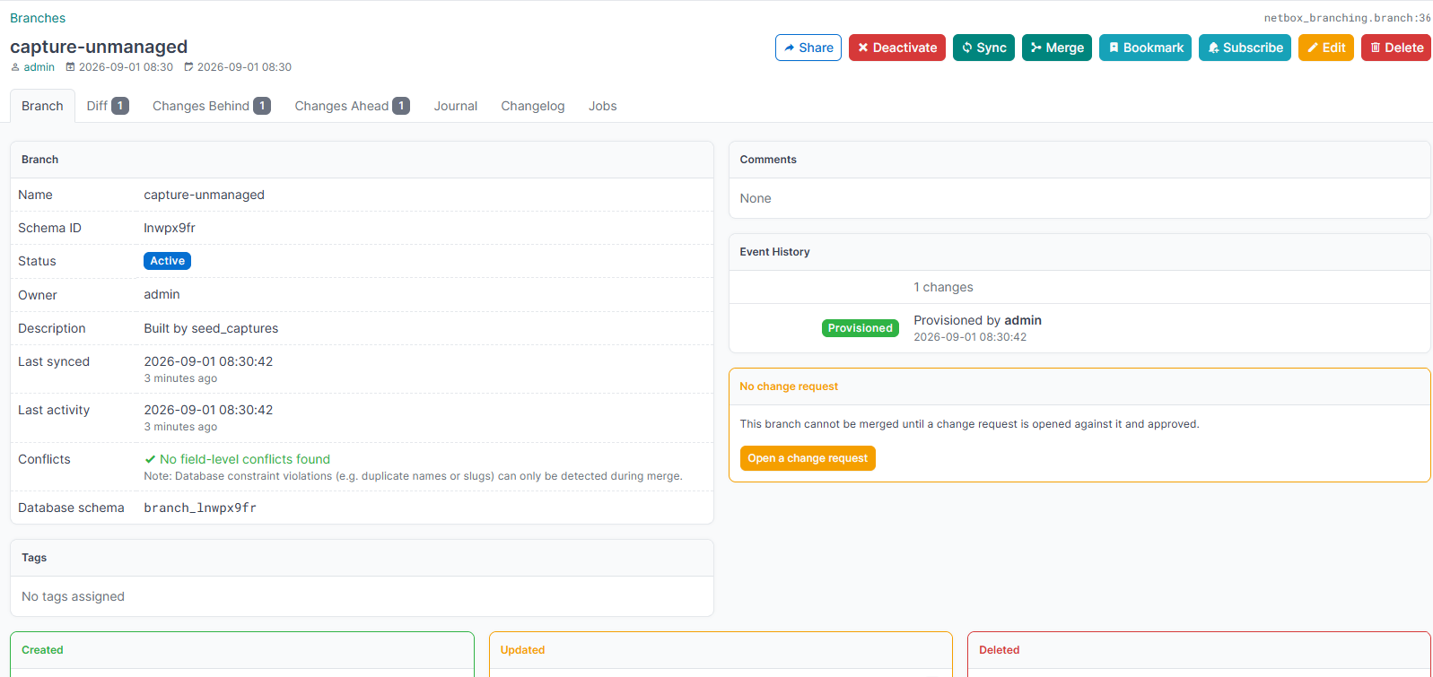
Task: Navigate to Branches breadcrumb link
Action: (38, 18)
